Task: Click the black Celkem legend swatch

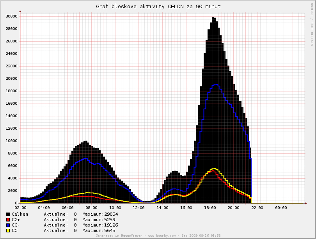Action: pyautogui.click(x=8, y=214)
